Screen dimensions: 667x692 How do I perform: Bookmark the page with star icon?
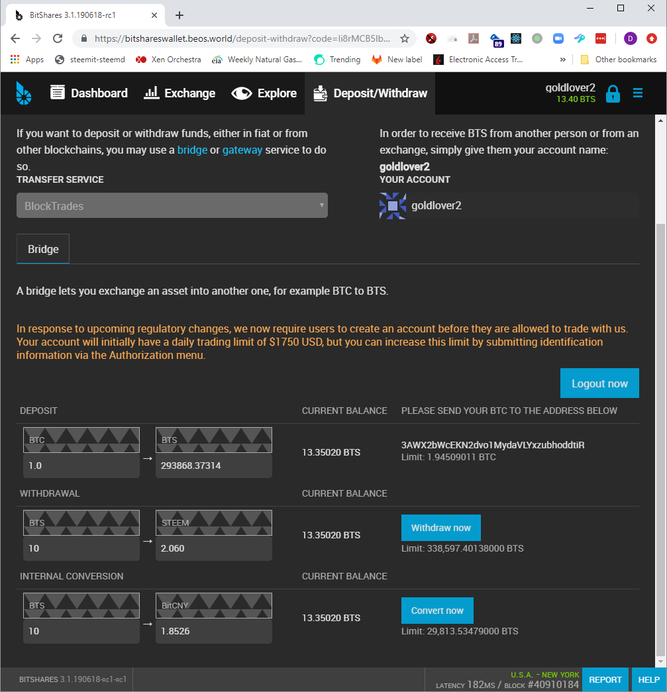pos(404,38)
